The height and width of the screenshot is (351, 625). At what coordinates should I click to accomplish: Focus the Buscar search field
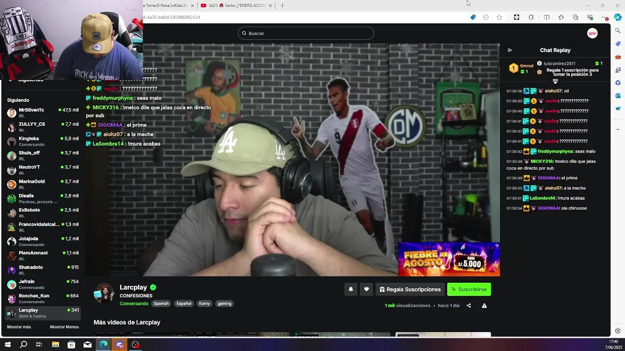(306, 33)
